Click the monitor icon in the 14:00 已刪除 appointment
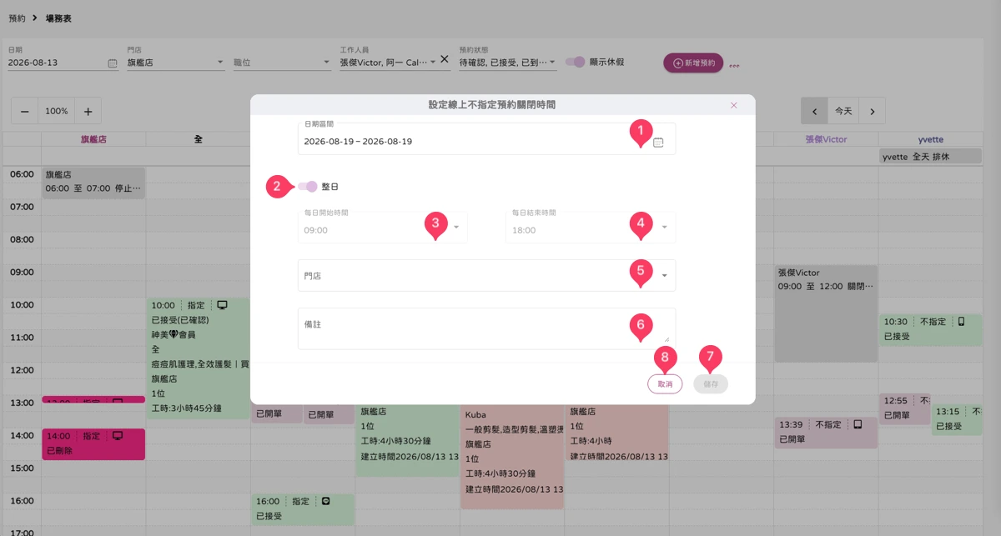Screen dimensions: 1001x536 tap(118, 435)
